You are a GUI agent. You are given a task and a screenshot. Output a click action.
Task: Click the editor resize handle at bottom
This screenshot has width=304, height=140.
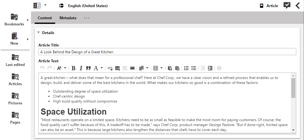click(x=167, y=133)
